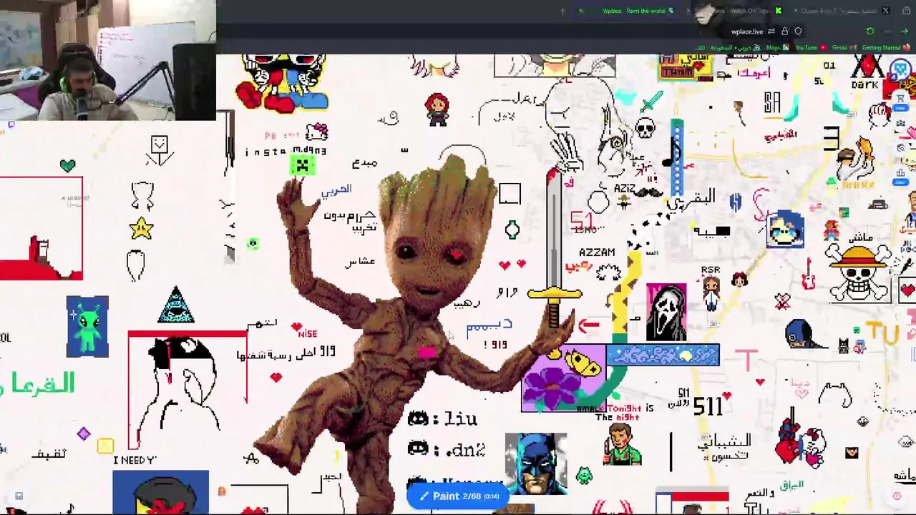
Task: Click the green creeper face pixel art
Action: [302, 166]
